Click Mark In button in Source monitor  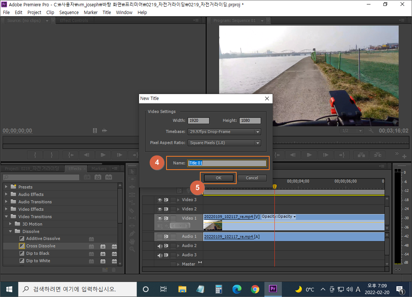pyautogui.click(x=35, y=155)
